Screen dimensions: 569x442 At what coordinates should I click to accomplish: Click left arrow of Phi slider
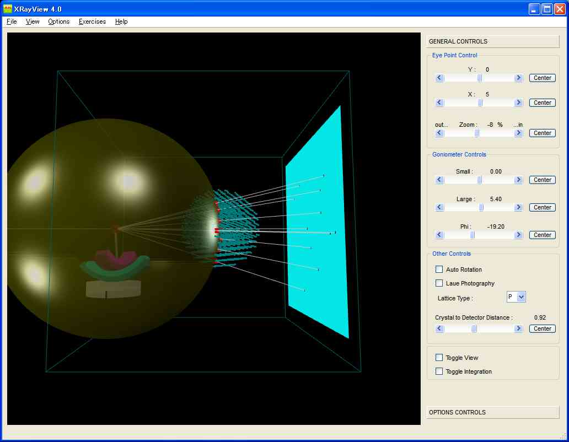(439, 235)
